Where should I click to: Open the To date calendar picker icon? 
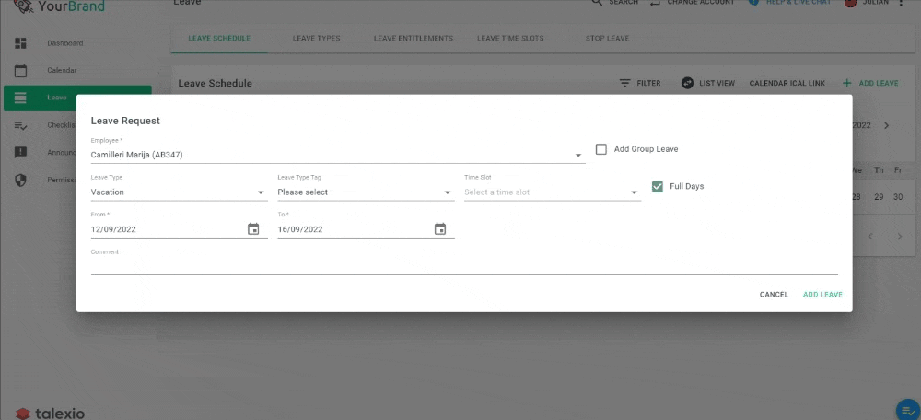[x=440, y=229]
